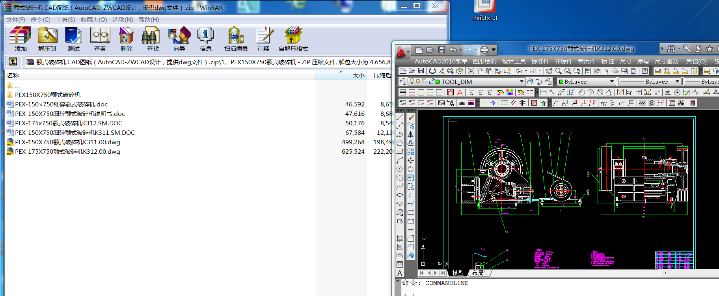Image resolution: width=719 pixels, height=296 pixels.
Task: Toggle TOOL_DIM layer lock padlock icon
Action: [432, 82]
